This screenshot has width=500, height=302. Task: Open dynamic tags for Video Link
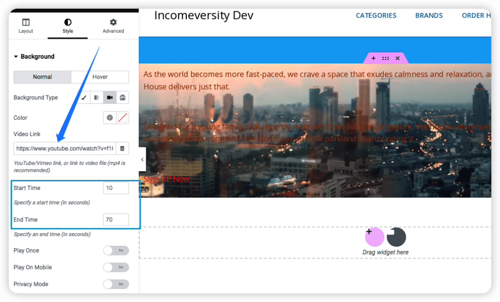(122, 148)
